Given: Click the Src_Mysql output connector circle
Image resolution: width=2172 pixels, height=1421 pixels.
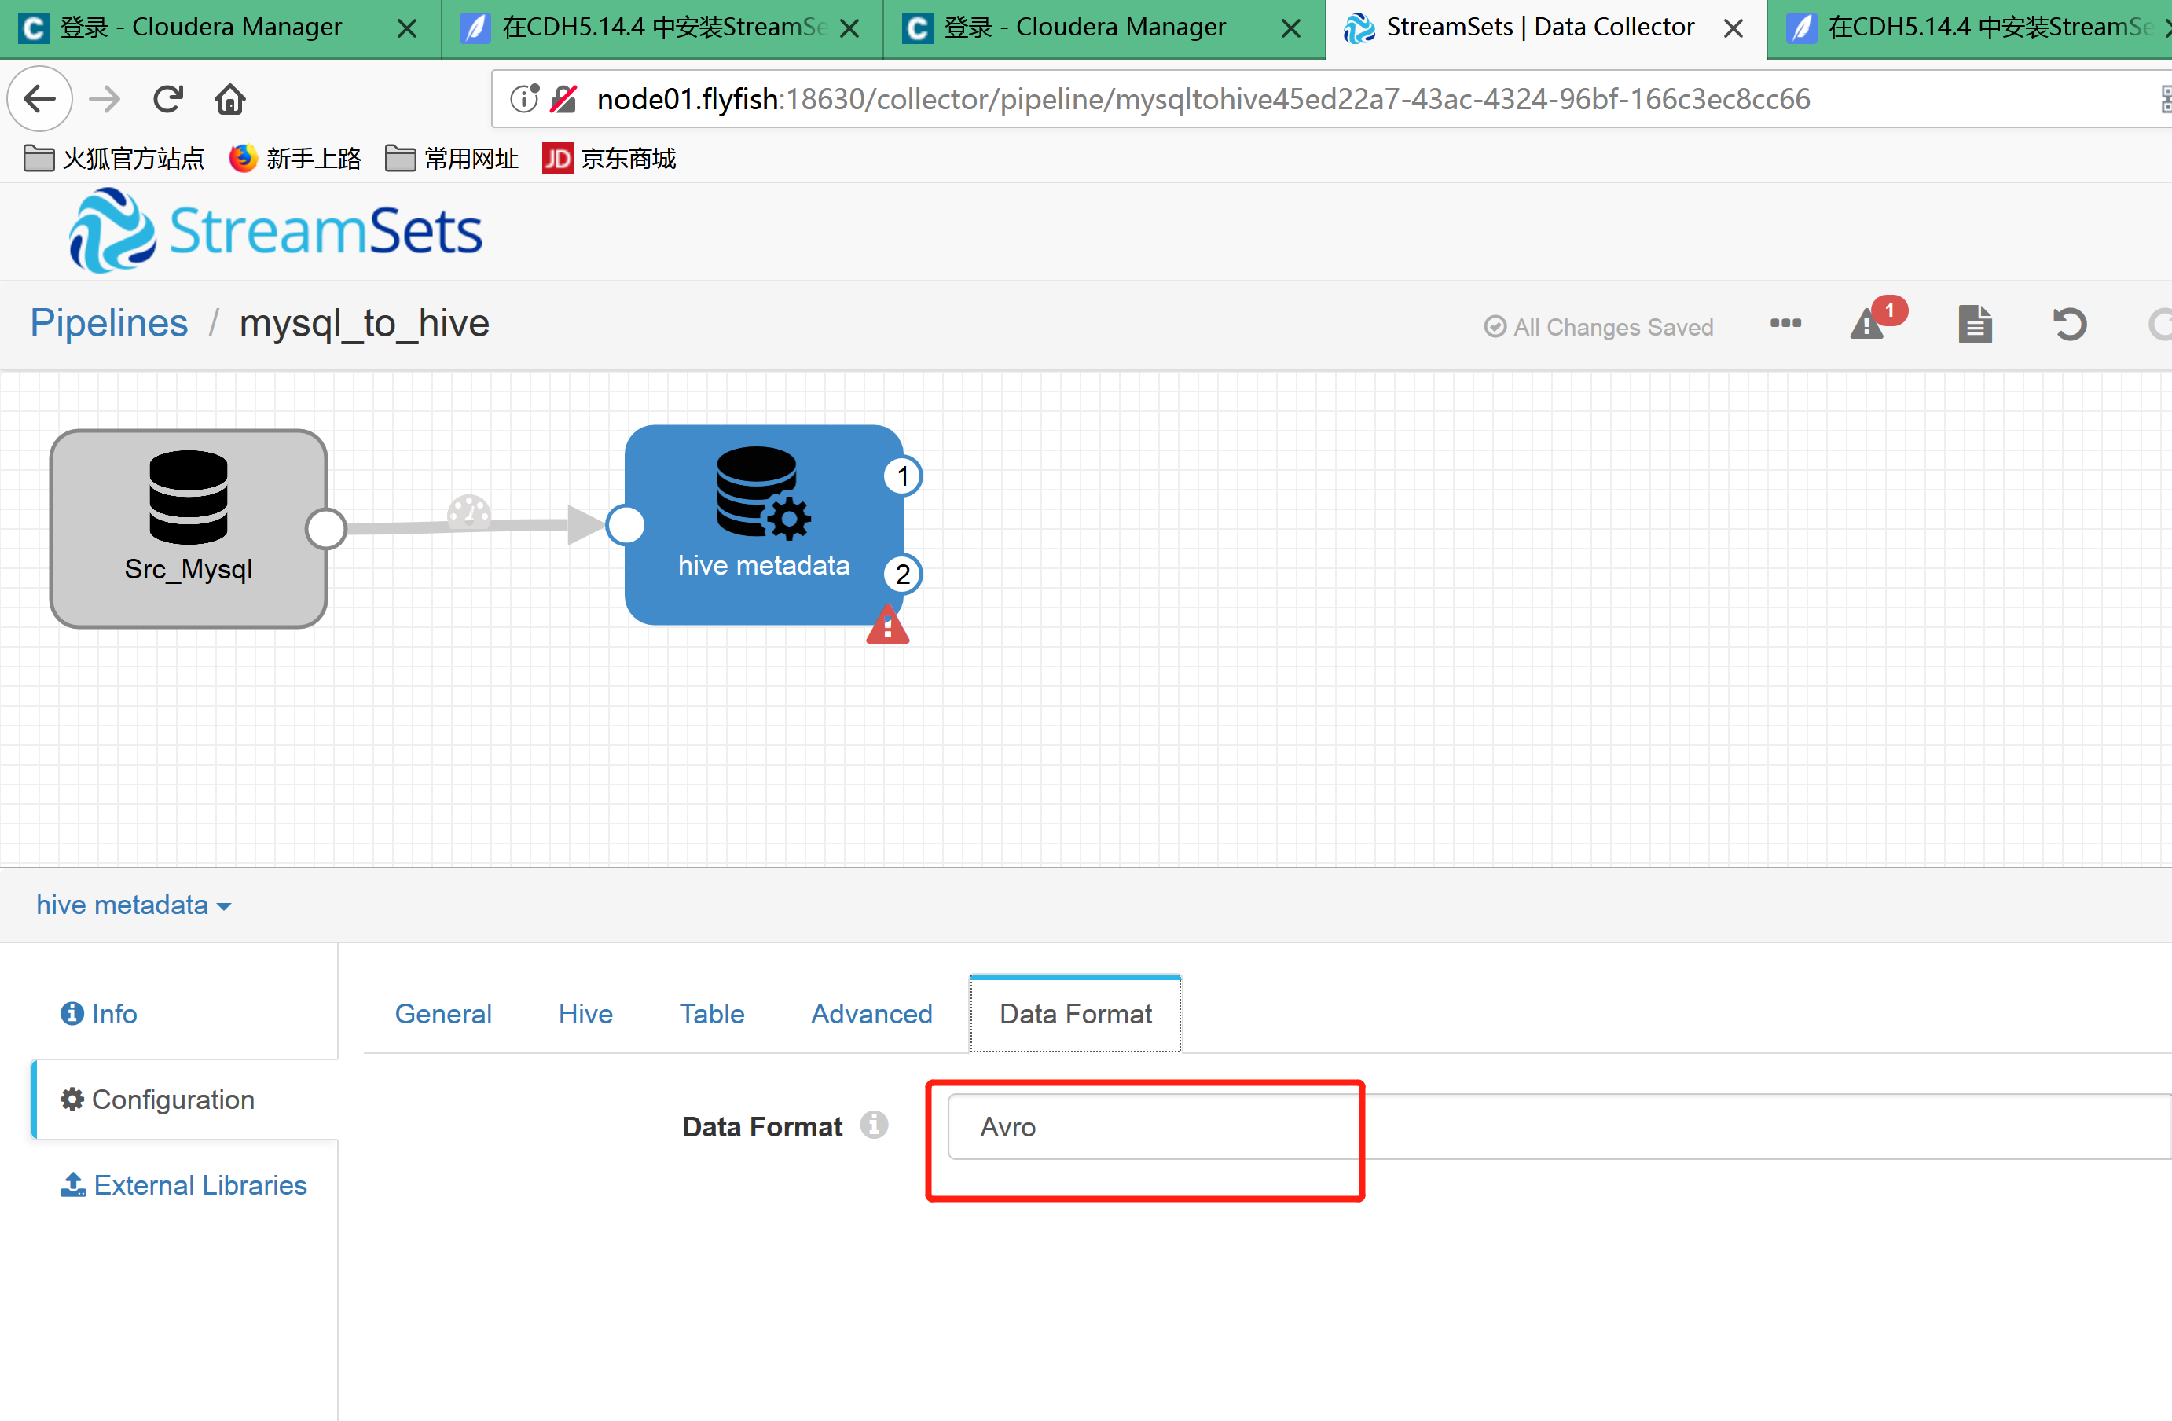Looking at the screenshot, I should pos(326,528).
